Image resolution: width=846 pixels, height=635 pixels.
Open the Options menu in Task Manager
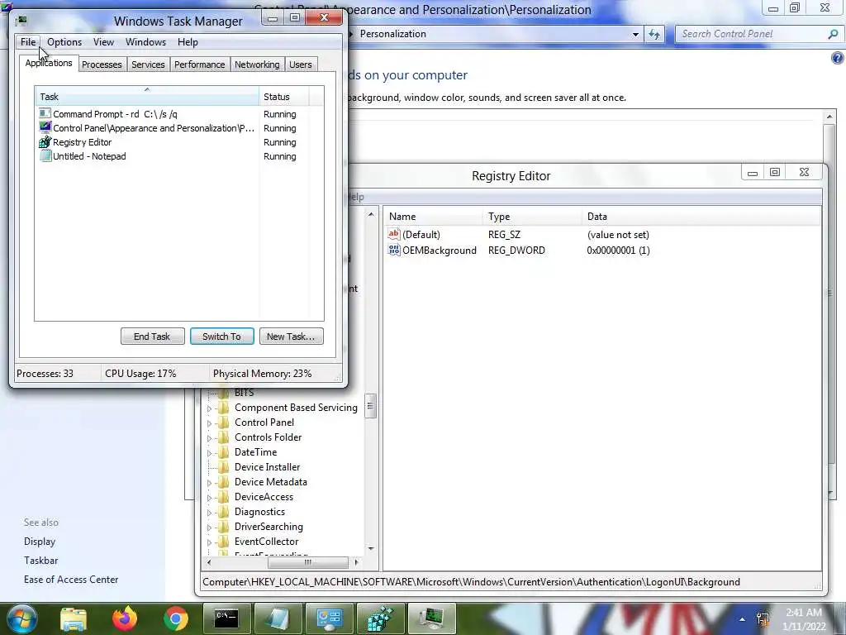coord(64,42)
